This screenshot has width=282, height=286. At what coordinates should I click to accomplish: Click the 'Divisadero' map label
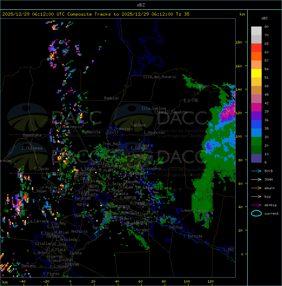click(x=150, y=168)
